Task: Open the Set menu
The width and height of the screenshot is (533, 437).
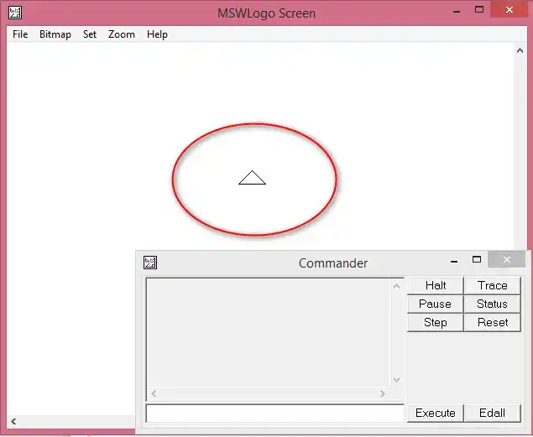Action: [x=90, y=34]
